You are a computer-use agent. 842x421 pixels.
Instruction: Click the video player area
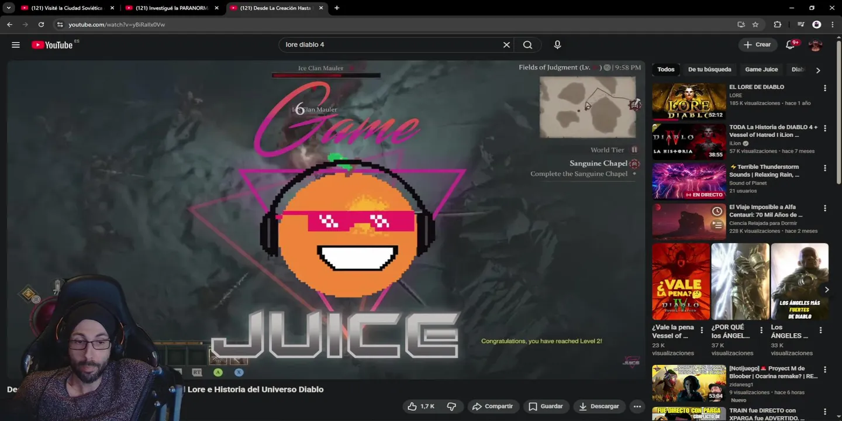coord(326,219)
